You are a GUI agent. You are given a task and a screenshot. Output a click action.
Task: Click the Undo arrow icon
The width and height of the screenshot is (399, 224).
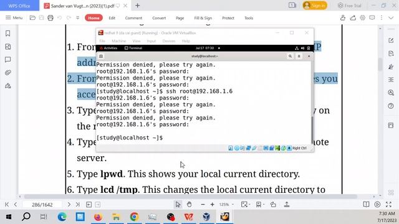click(x=60, y=18)
